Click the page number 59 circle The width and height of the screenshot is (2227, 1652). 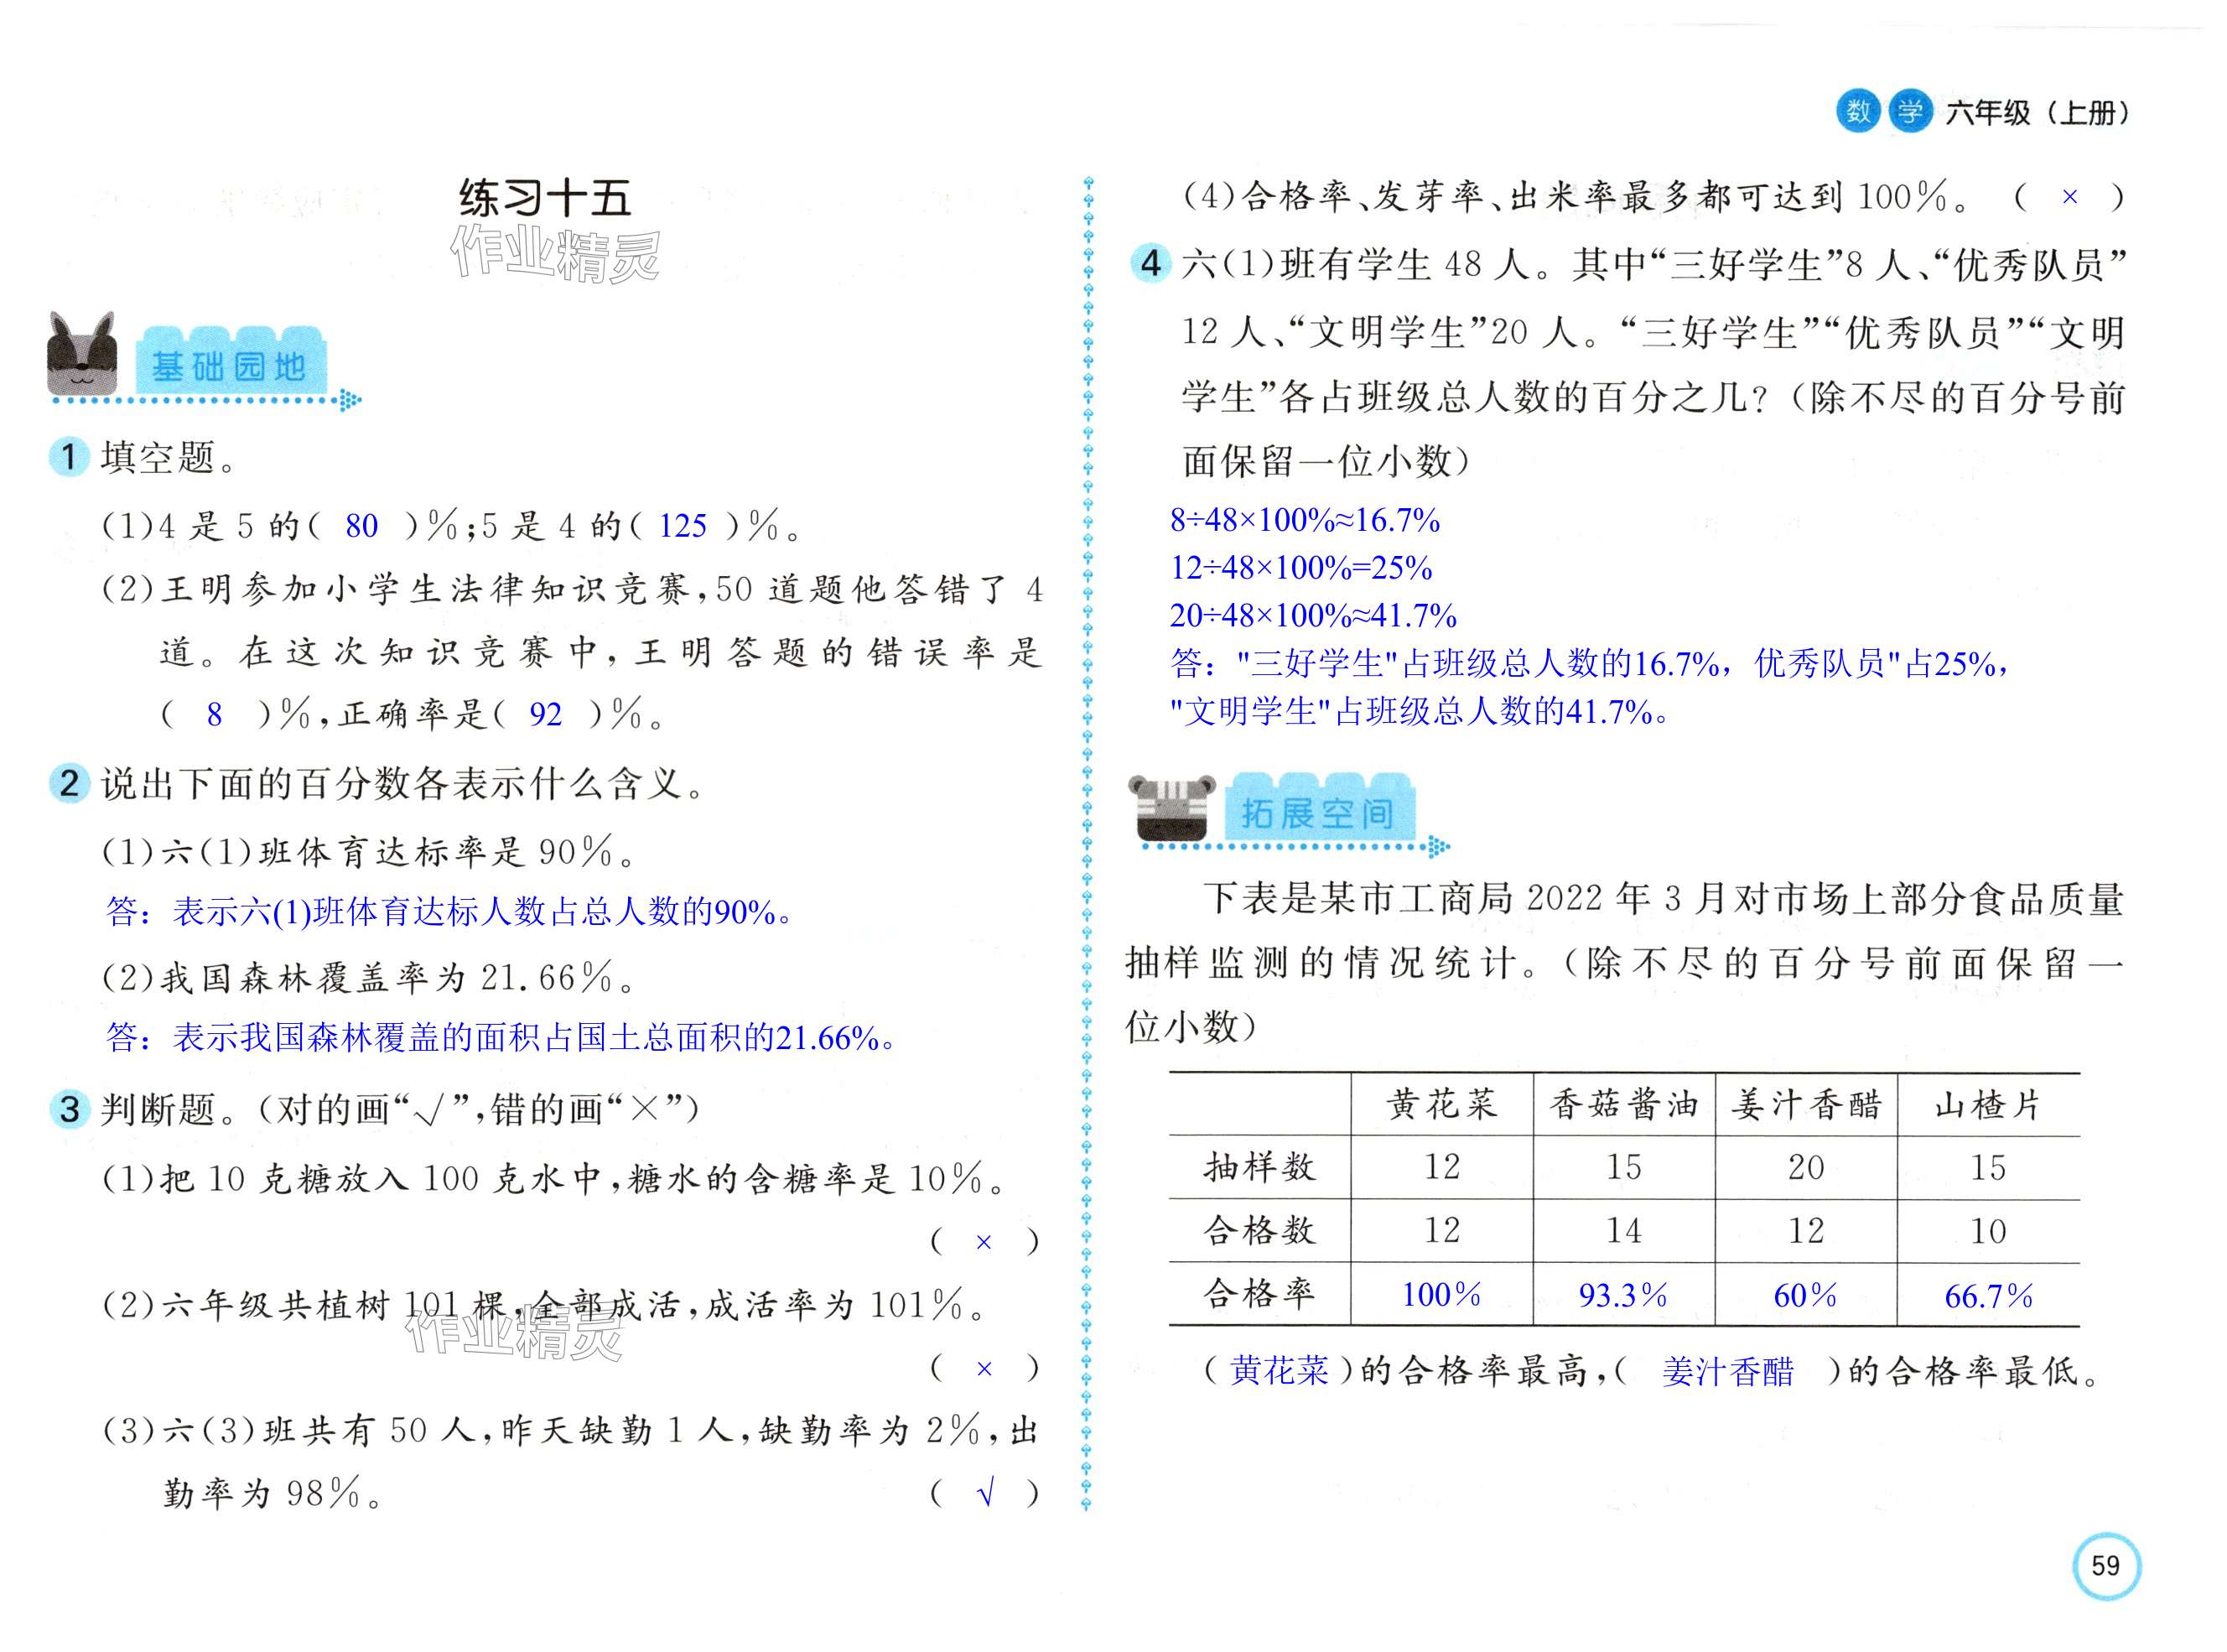click(2106, 1566)
